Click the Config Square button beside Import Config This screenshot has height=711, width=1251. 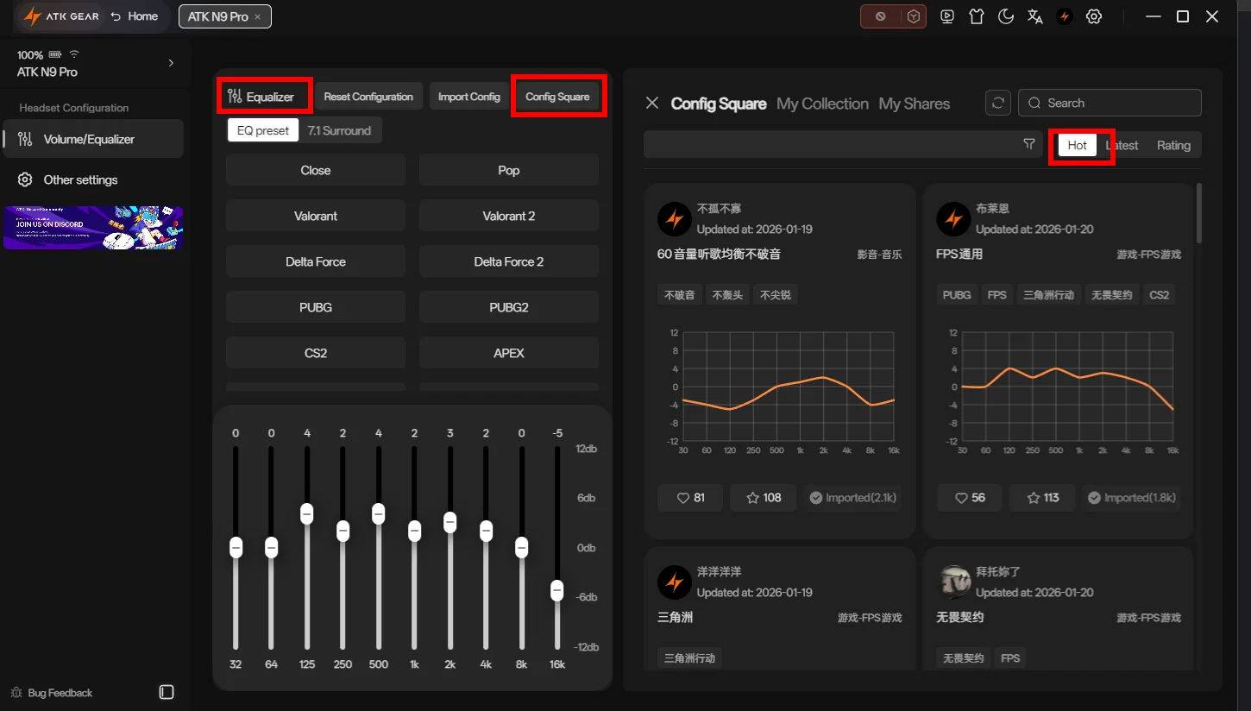[557, 97]
